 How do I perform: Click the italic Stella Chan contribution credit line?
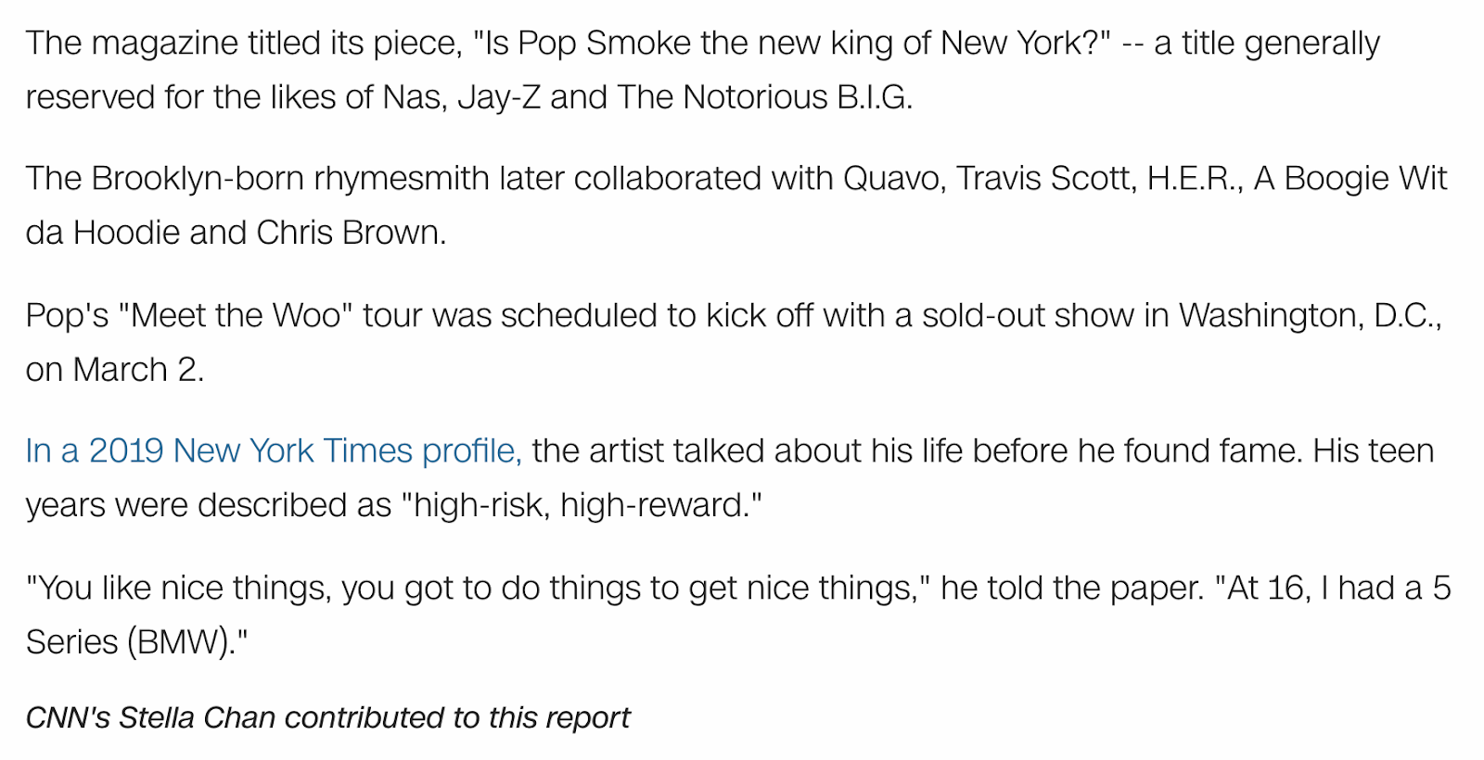(327, 717)
